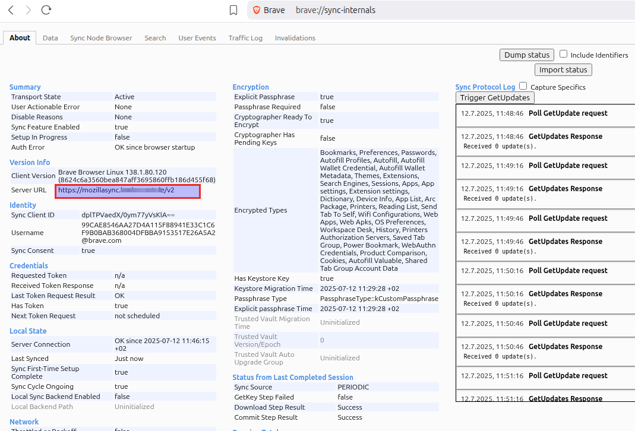635x431 pixels.
Task: Trigger GetUpdates from protocol log
Action: click(495, 98)
